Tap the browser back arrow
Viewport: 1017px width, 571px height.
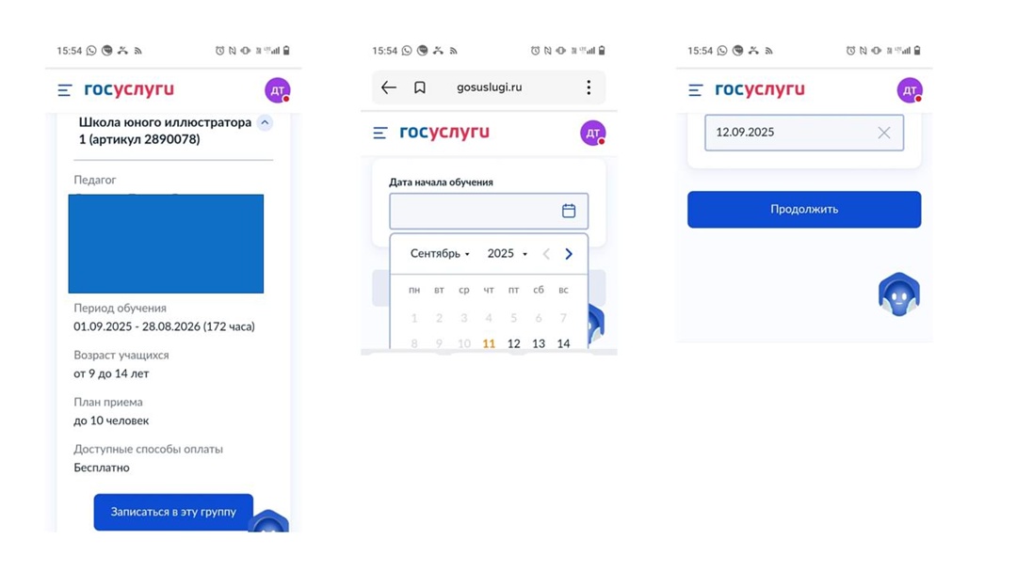389,87
